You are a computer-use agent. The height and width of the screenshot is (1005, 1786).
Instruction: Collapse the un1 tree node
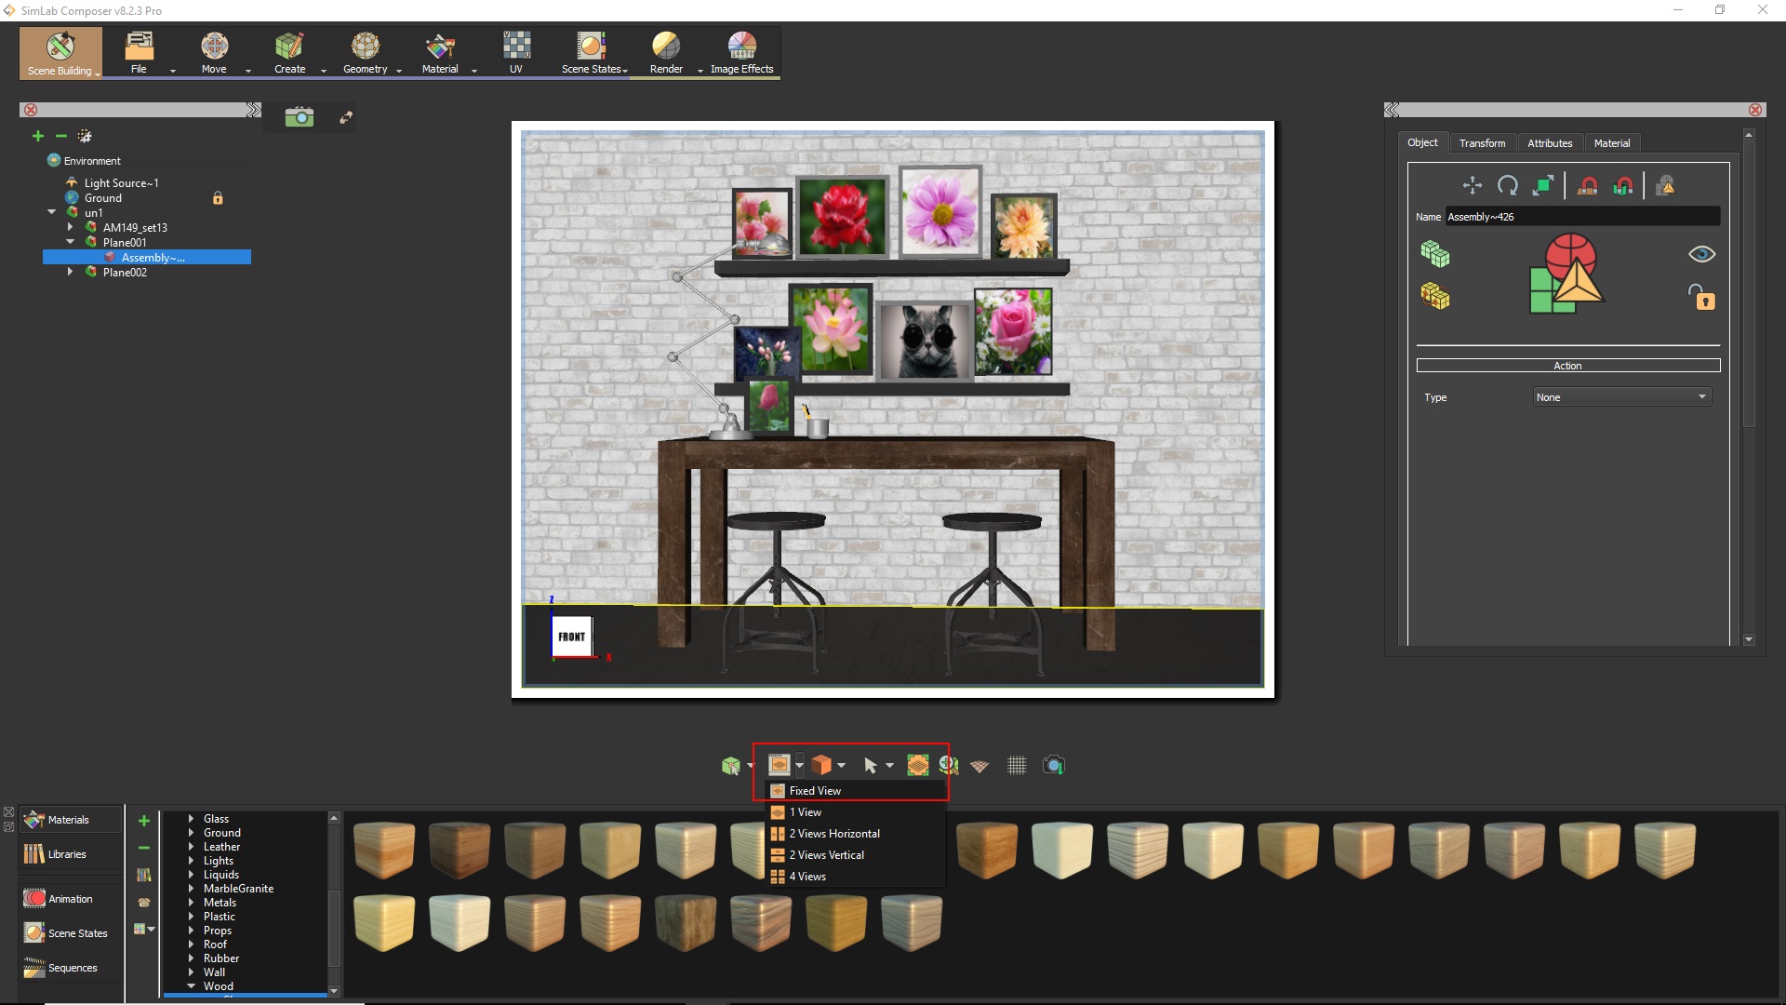click(52, 212)
